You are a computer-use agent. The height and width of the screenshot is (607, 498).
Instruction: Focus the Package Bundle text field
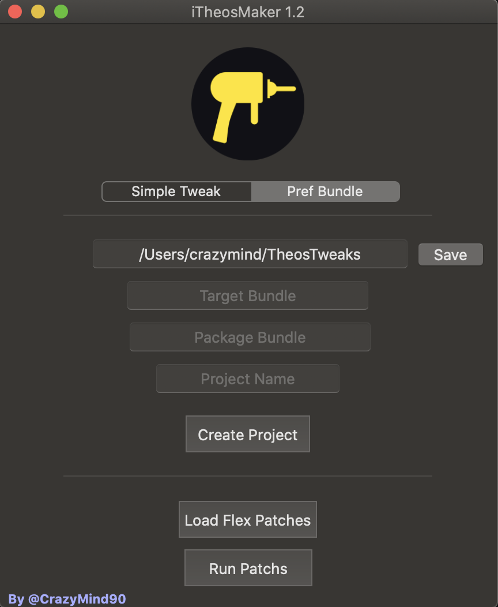tap(250, 337)
